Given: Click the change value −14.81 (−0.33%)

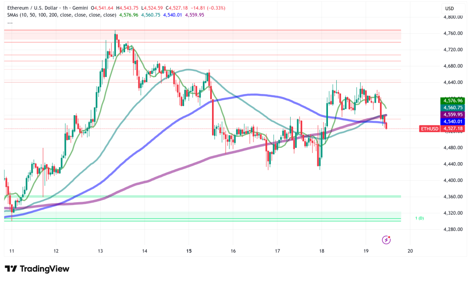Looking at the screenshot, I should point(208,8).
